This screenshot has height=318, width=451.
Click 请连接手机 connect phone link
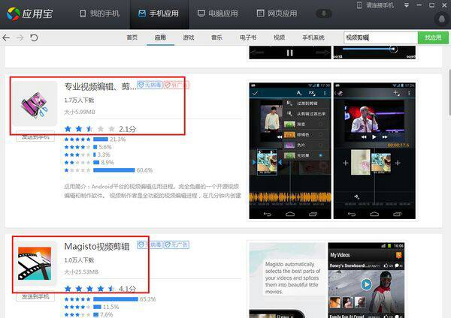375,5
